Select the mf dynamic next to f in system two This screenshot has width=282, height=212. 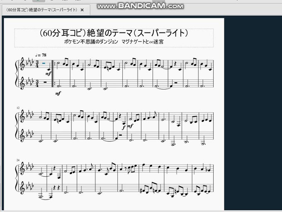pos(130,126)
